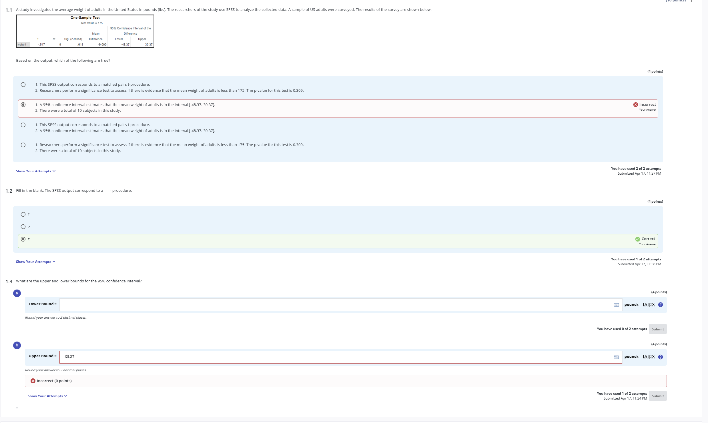Select option with 95% interval and 10 subjects
The image size is (708, 423).
tap(23, 105)
